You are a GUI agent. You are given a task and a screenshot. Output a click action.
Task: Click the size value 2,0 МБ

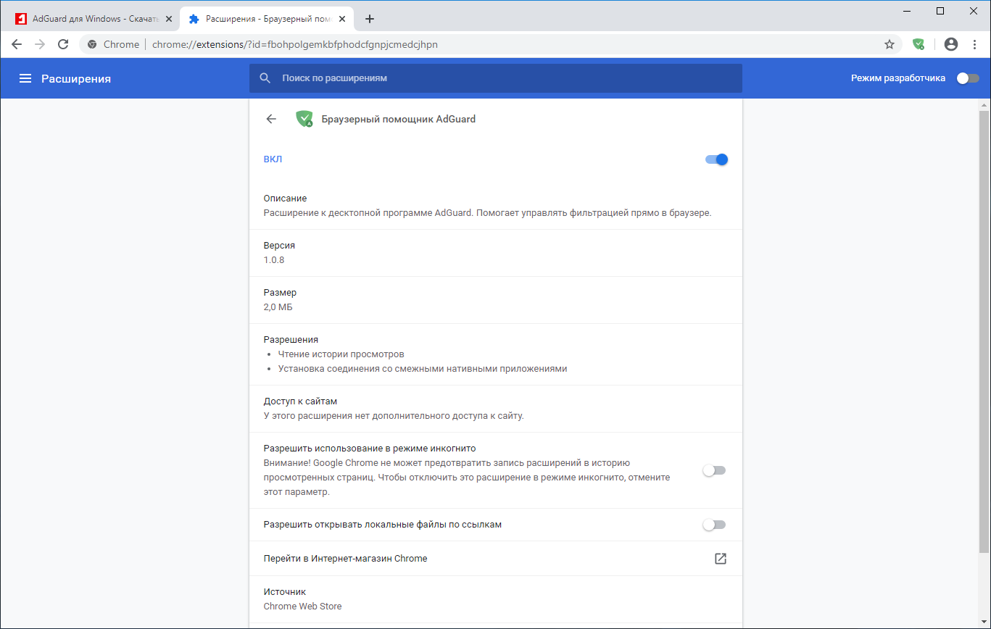point(278,307)
